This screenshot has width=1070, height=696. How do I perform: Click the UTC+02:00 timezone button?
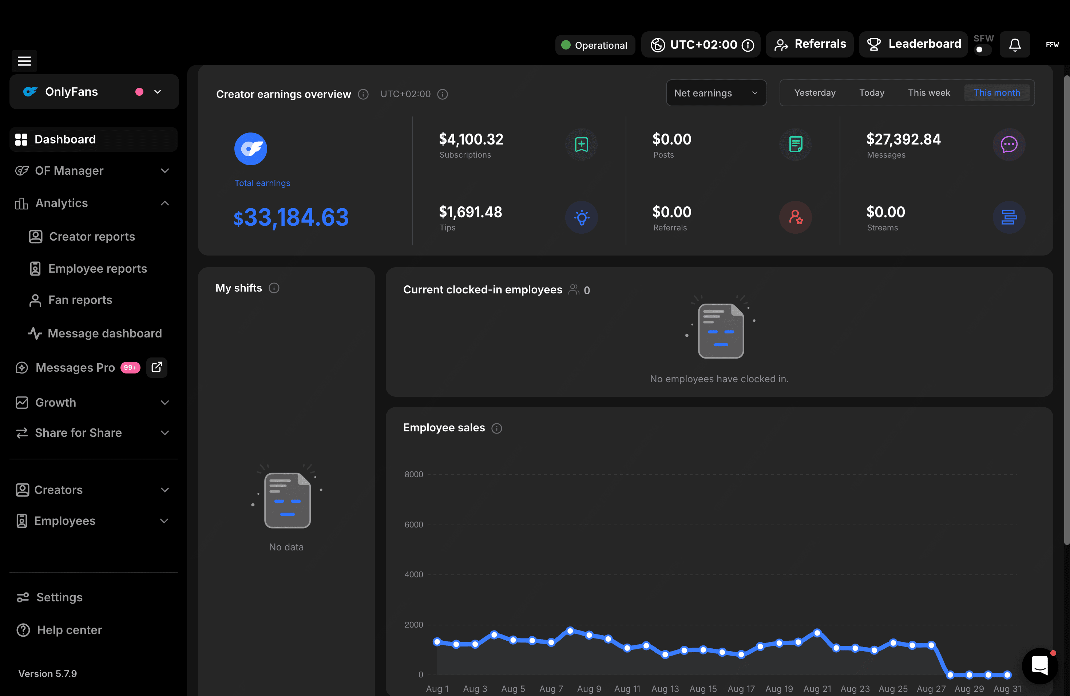click(701, 44)
